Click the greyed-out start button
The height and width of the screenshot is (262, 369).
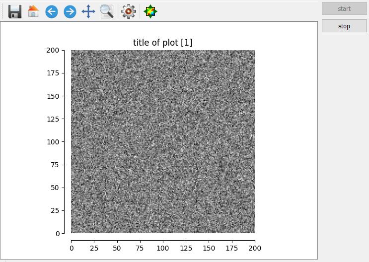(x=344, y=9)
